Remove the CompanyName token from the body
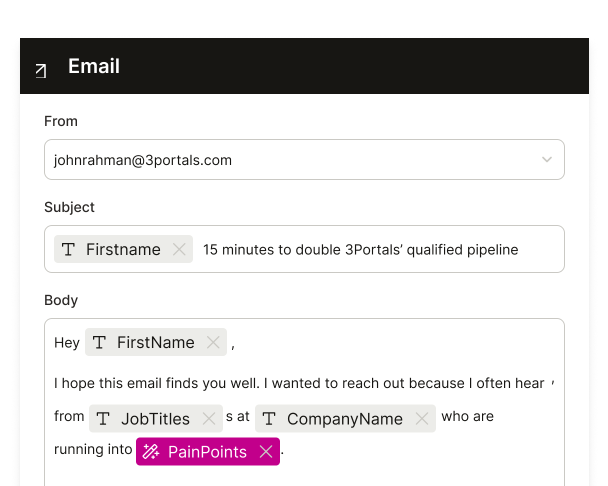608x486 pixels. [422, 418]
